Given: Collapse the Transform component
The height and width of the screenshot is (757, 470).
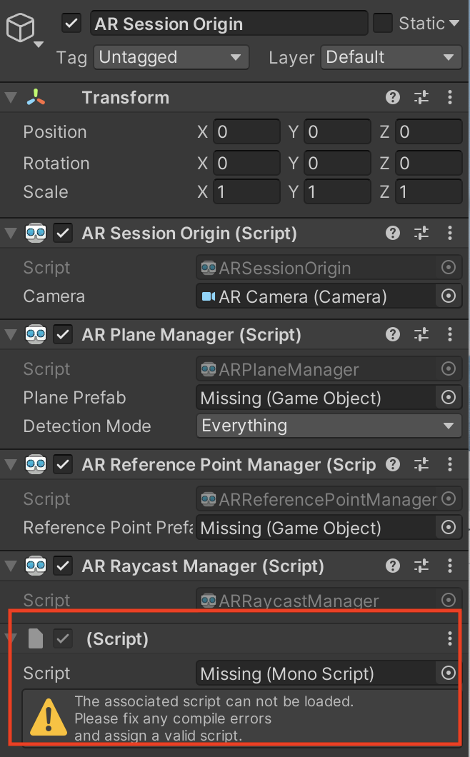Looking at the screenshot, I should pos(10,97).
